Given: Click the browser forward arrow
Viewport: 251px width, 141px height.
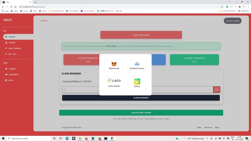Looking at the screenshot, I should point(7,7).
